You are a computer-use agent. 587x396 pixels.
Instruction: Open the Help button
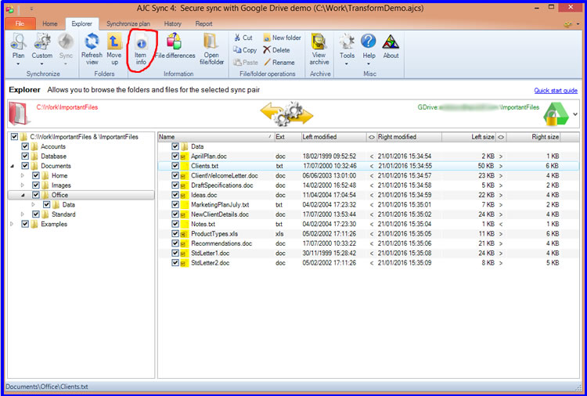tap(369, 49)
